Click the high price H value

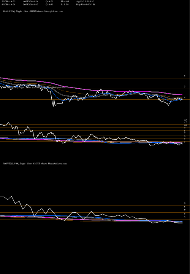pos(66,2)
